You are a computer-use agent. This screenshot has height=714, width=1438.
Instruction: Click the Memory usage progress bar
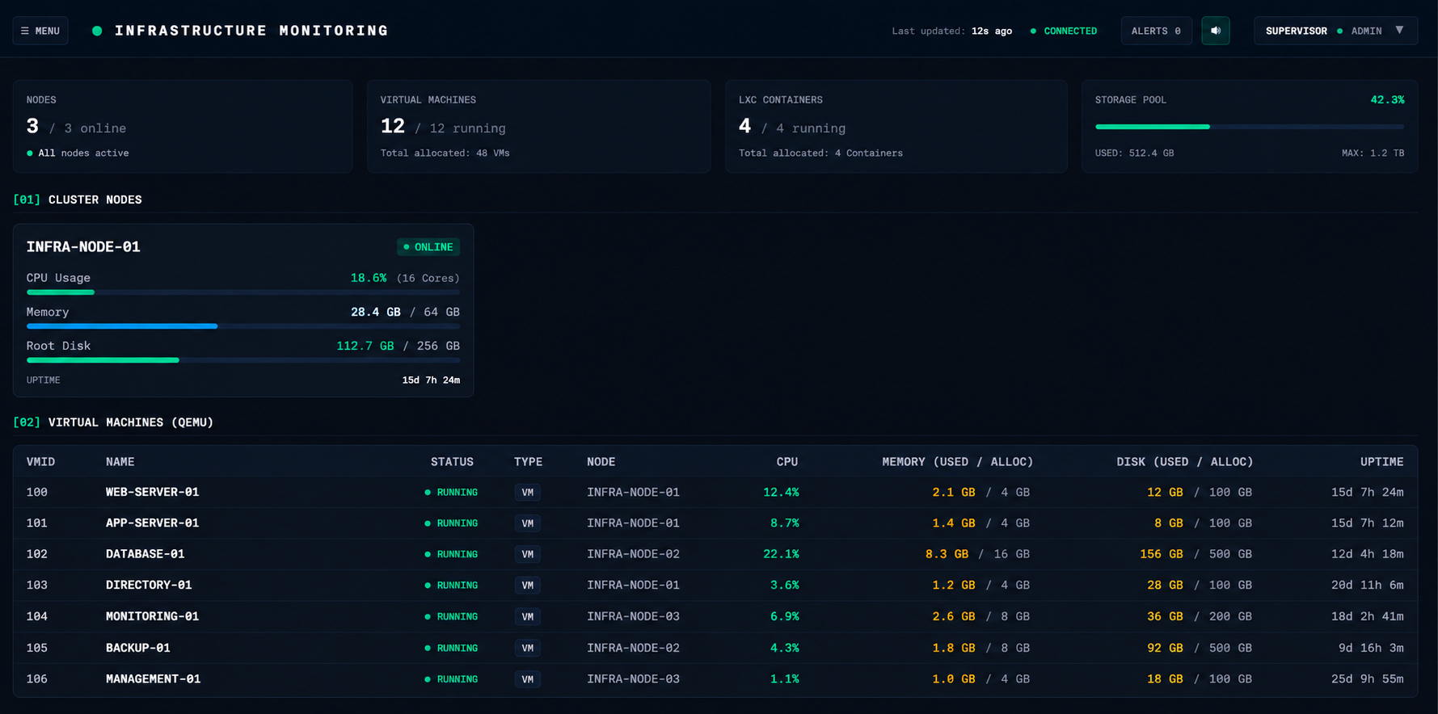(x=243, y=326)
